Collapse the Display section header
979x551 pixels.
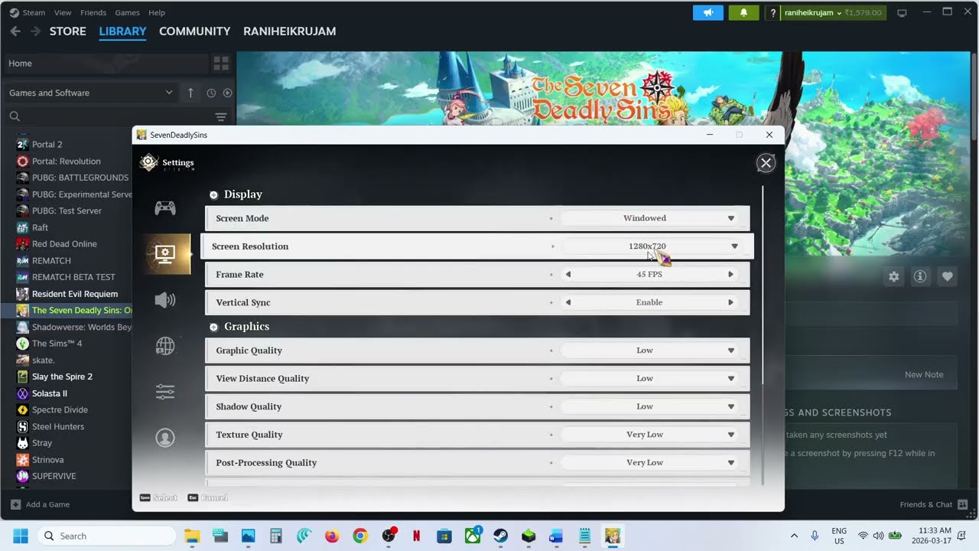pyautogui.click(x=236, y=194)
